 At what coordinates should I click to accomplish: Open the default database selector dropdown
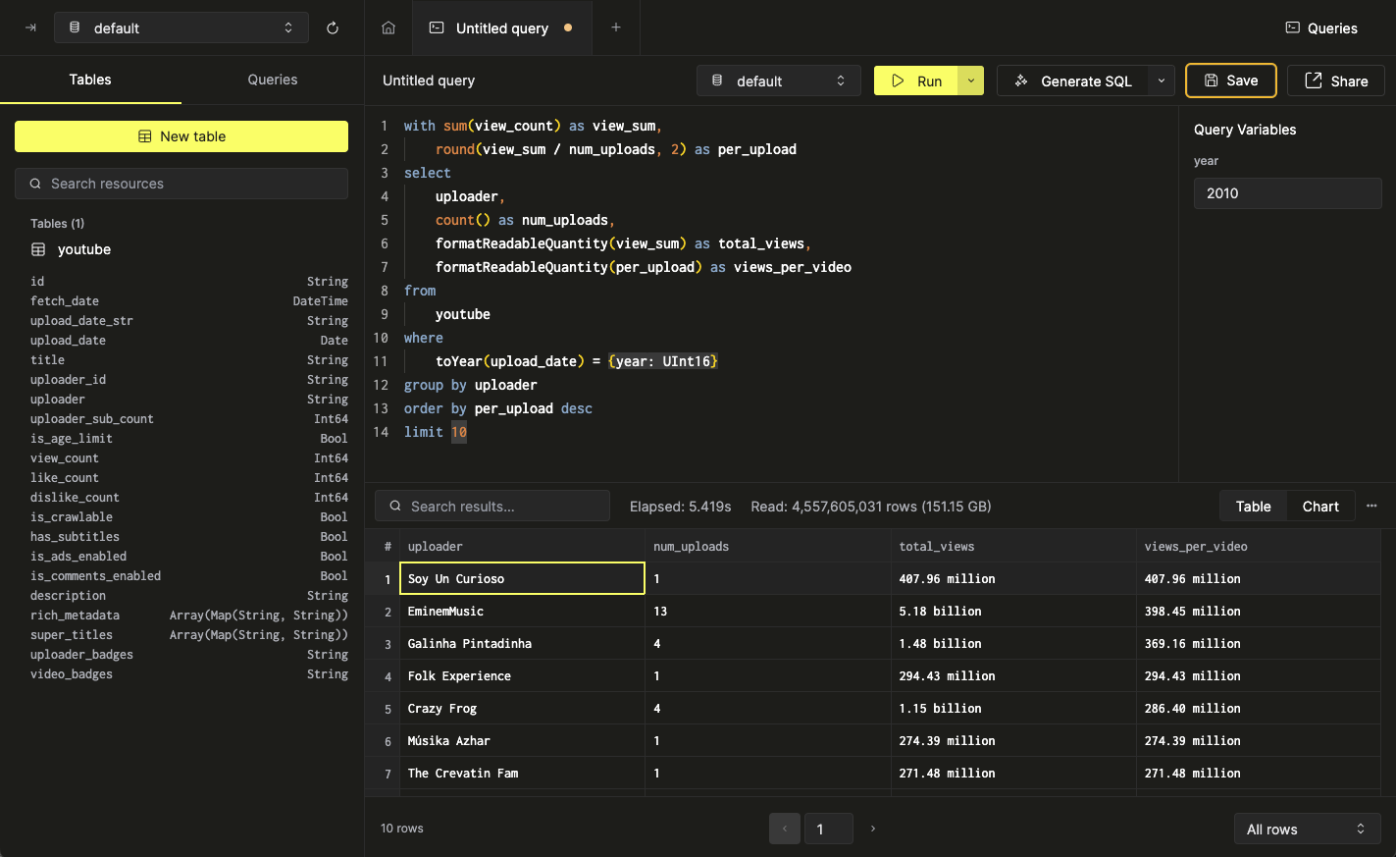[x=778, y=80]
